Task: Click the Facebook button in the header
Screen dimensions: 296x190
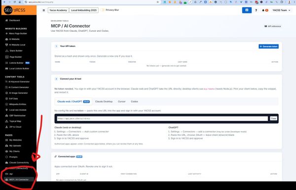Action: coord(247,10)
